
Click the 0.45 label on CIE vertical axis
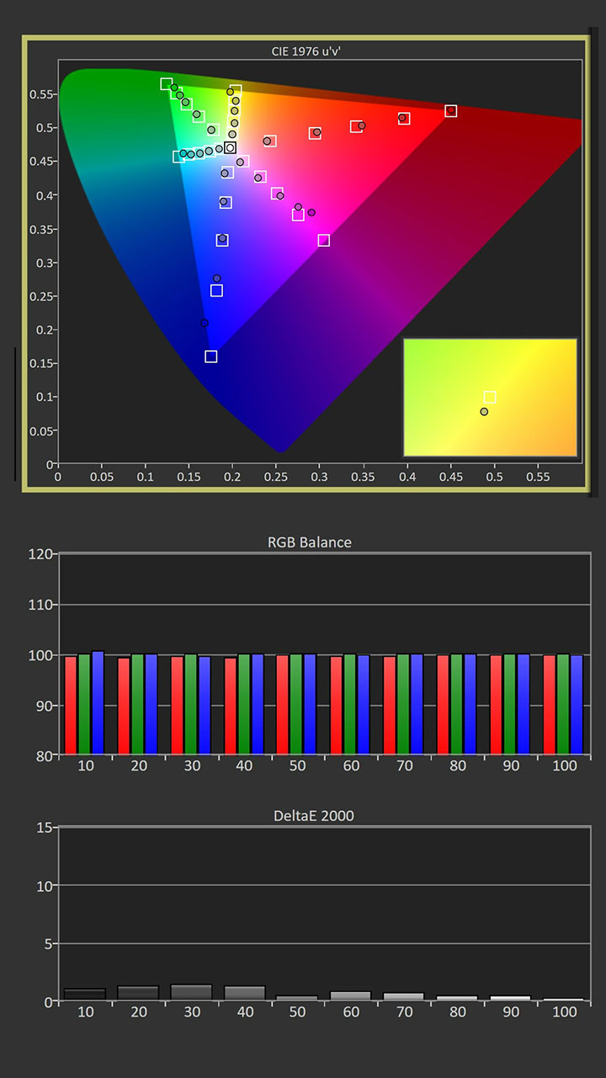41,161
